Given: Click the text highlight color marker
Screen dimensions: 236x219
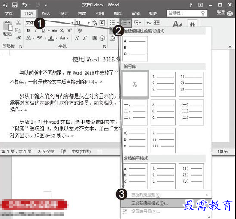Looking at the screenshot, I should [x=39, y=38].
